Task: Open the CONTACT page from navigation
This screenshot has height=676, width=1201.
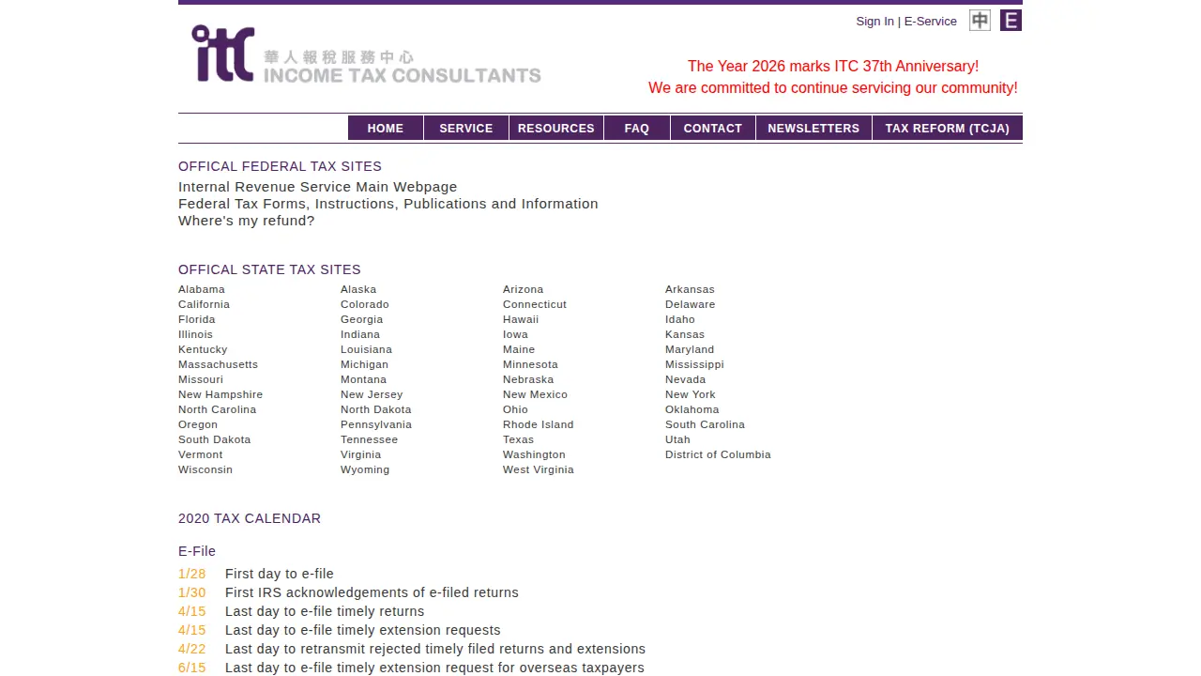Action: tap(713, 128)
